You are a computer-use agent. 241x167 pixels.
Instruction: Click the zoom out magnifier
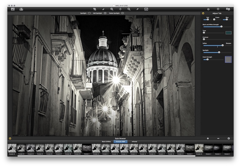tap(129, 9)
